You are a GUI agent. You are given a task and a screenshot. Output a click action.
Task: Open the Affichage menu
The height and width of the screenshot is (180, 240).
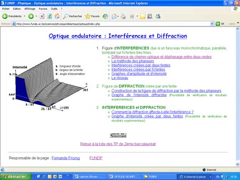coord(30,9)
